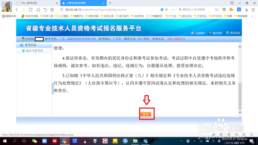
Task: Click the search magnifier button
Action: click(216, 10)
